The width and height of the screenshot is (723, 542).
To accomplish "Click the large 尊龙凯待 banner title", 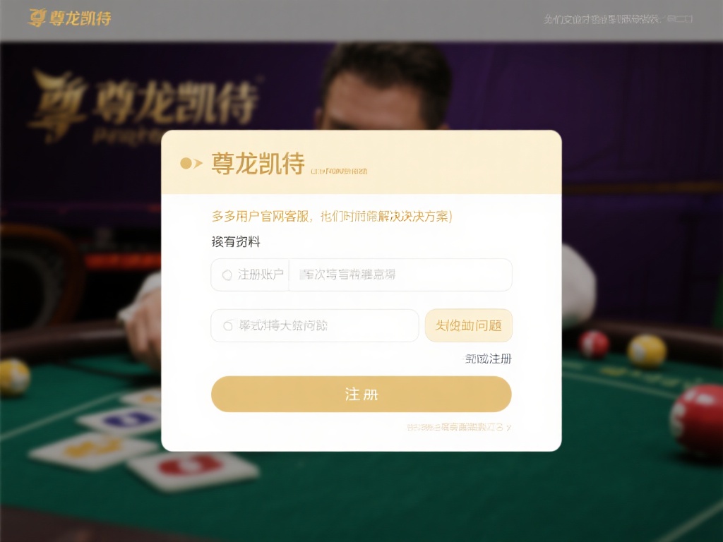I will (x=174, y=103).
